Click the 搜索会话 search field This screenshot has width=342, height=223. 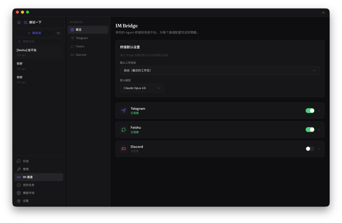pos(39,41)
